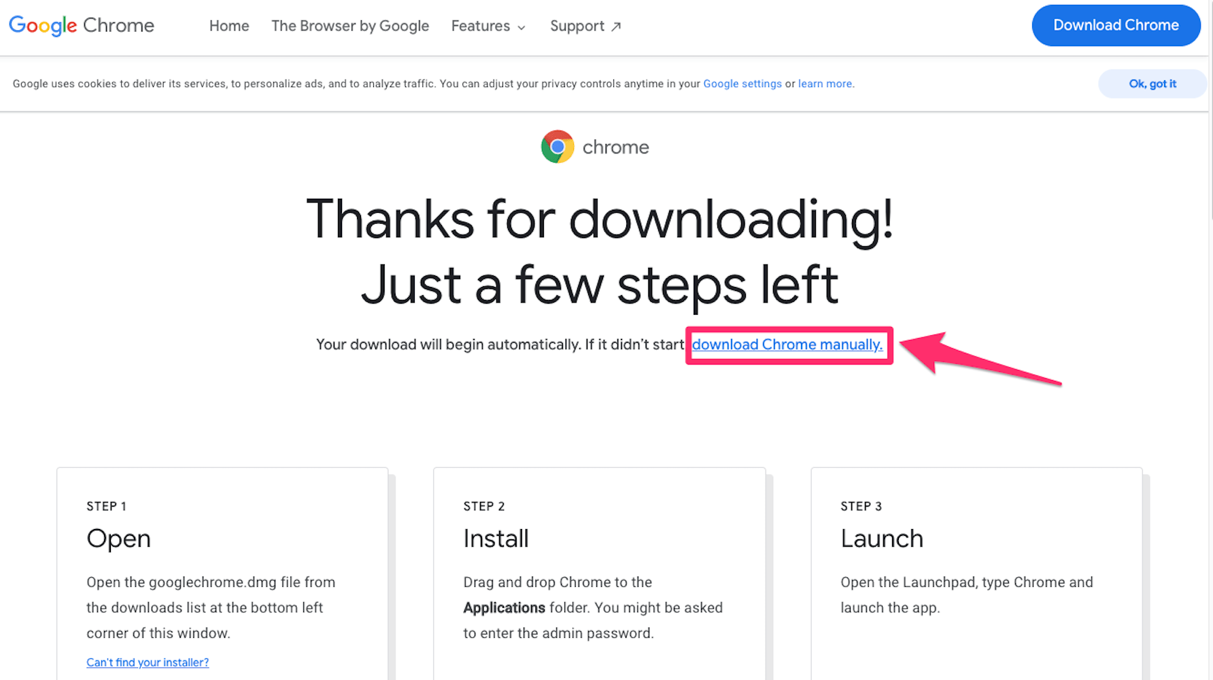1213x680 pixels.
Task: Open the Google settings link
Action: [742, 84]
